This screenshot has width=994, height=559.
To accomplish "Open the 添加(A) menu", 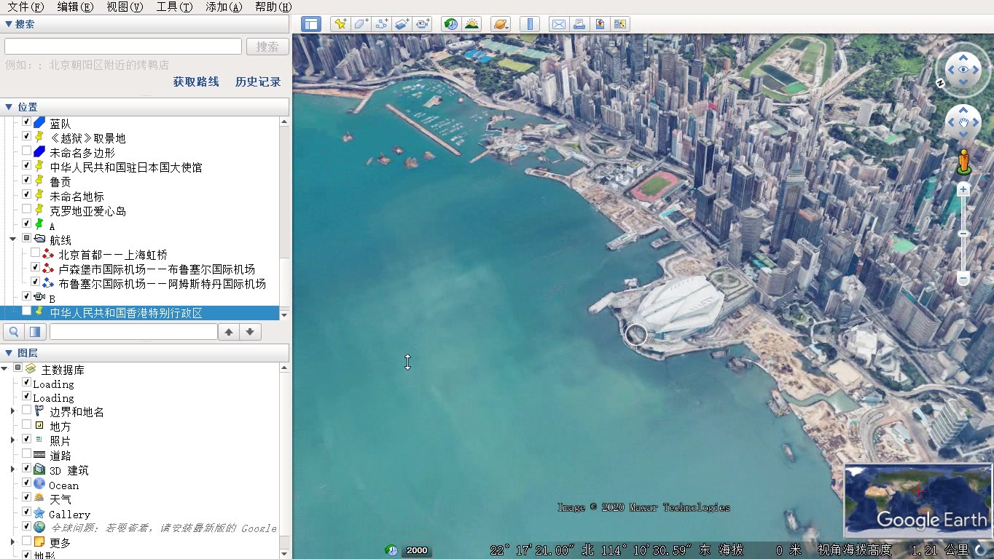I will pyautogui.click(x=224, y=7).
